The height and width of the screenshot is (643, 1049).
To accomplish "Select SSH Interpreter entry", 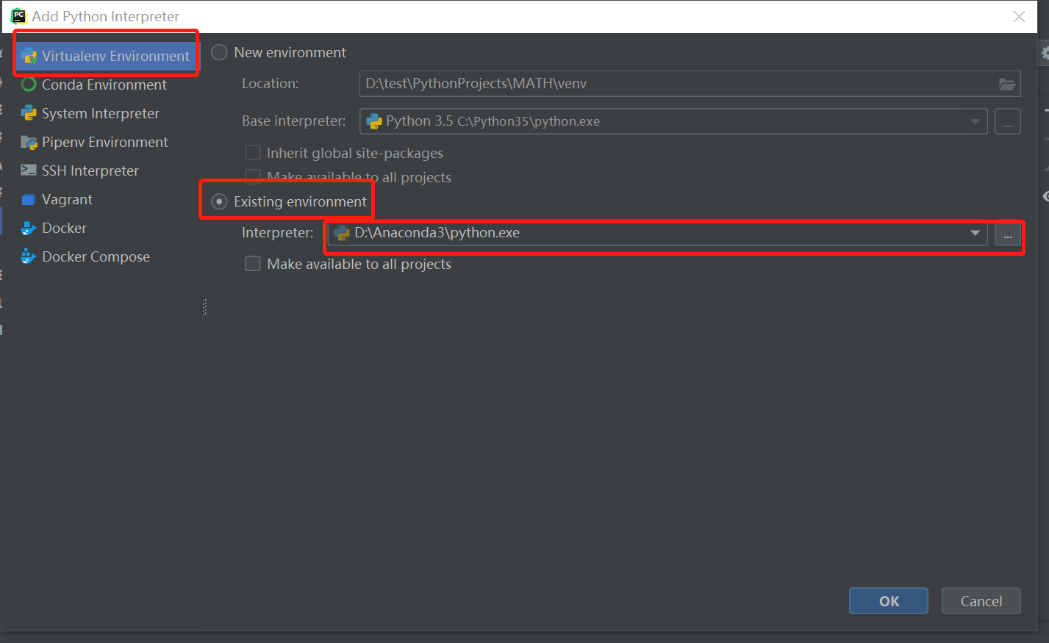I will 90,170.
